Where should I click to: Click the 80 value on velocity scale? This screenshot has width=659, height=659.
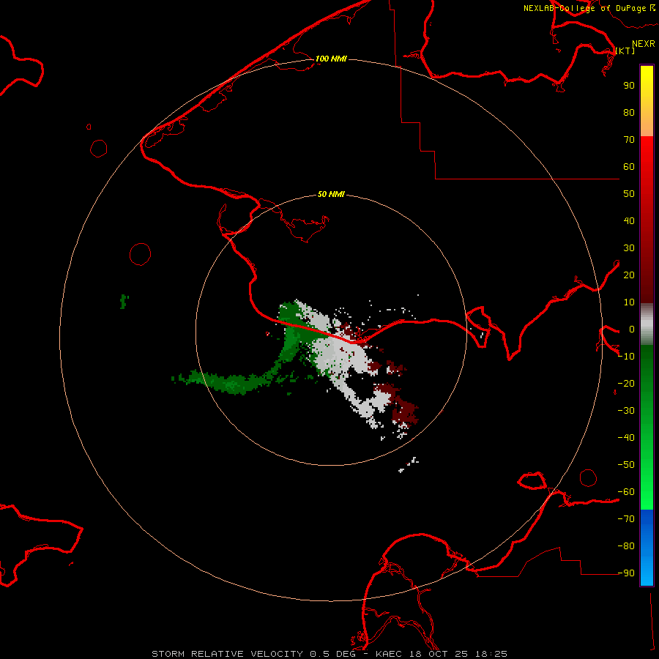pos(629,112)
